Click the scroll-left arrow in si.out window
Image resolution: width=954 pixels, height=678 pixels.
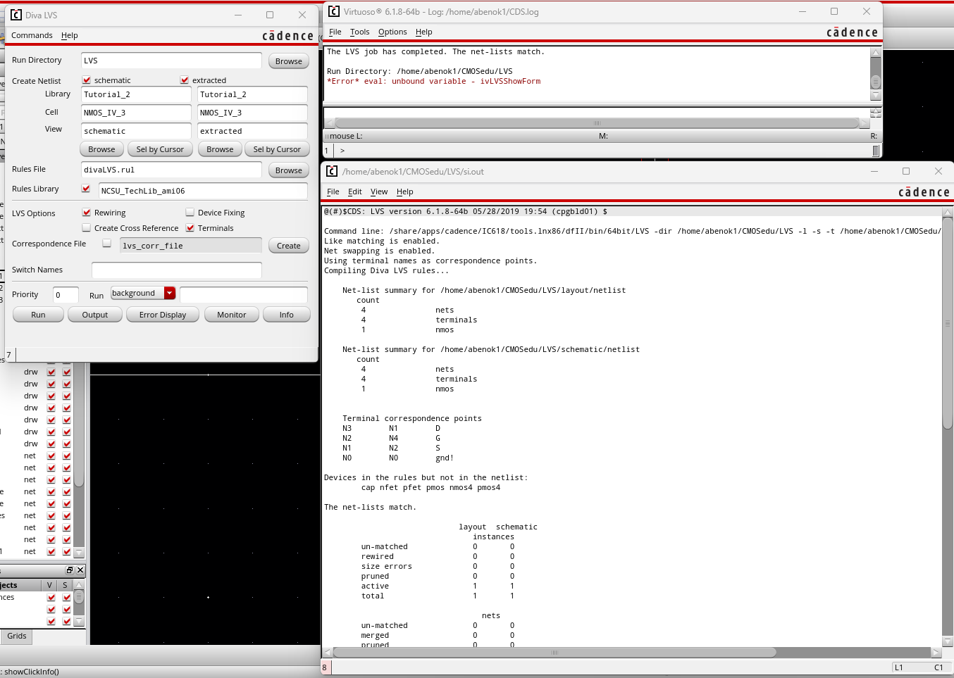point(328,653)
